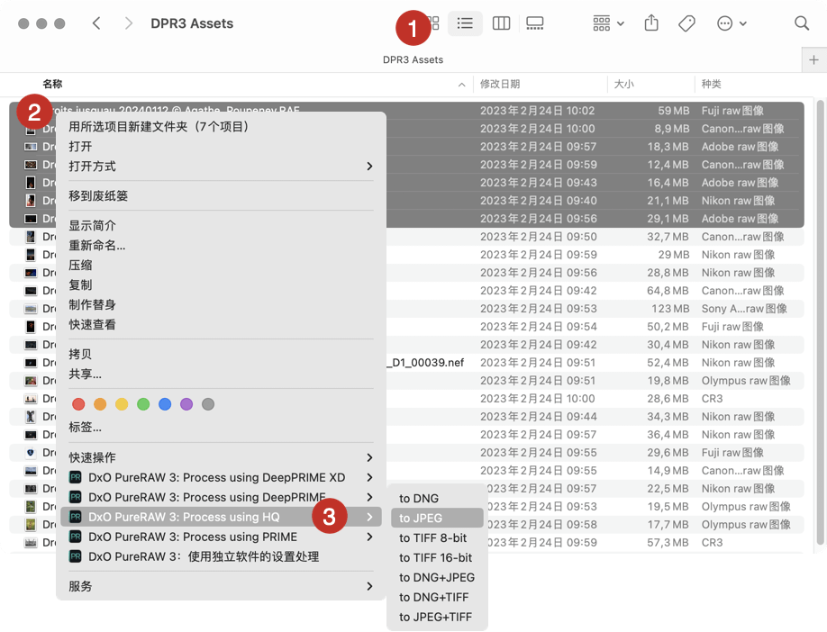Select to JPEG+TIFF output

tap(437, 617)
